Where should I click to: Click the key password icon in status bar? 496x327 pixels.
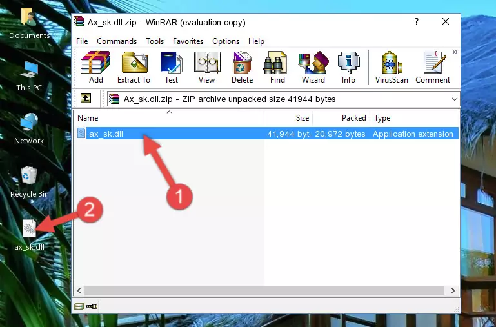click(x=92, y=306)
